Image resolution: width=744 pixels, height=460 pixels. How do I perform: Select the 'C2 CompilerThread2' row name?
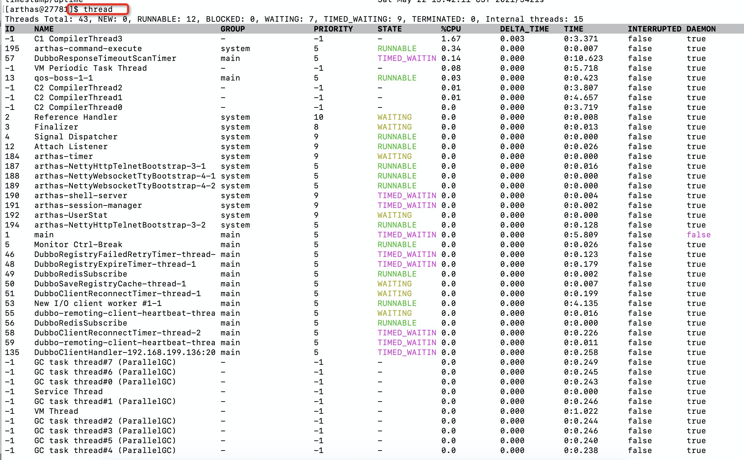click(78, 88)
